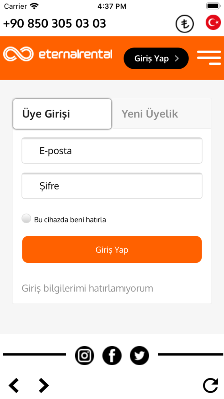Open the Facebook social icon
Image resolution: width=224 pixels, height=399 pixels.
[x=112, y=355]
